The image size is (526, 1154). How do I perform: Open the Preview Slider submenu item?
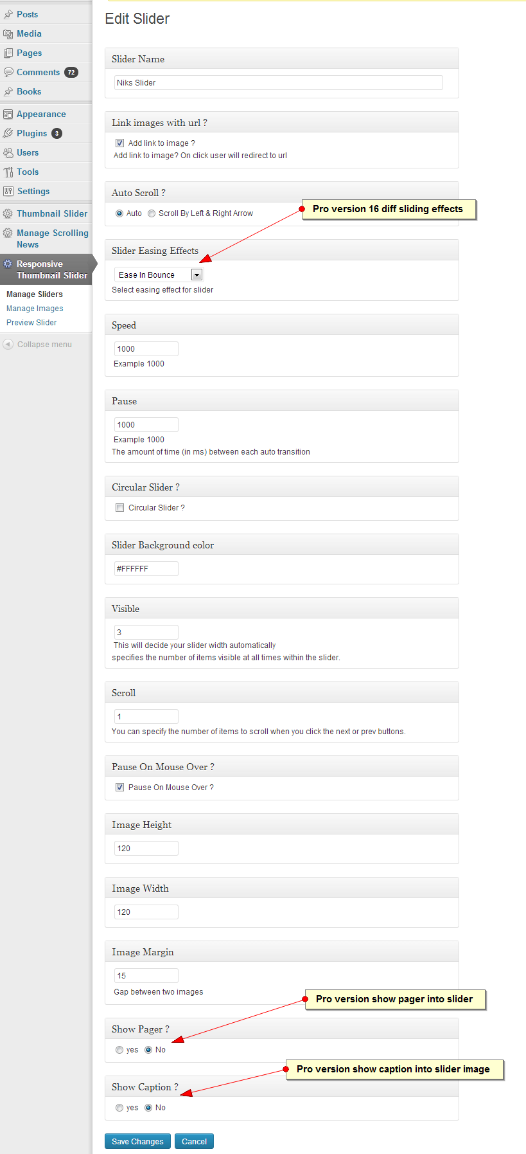coord(31,323)
